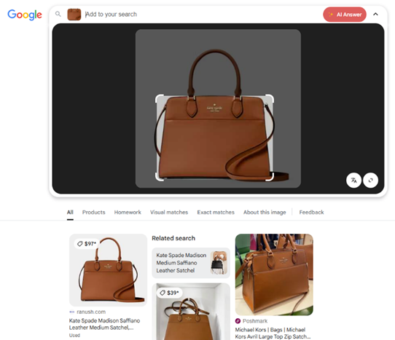395x340 pixels.
Task: Click the 'Related search' heading text
Action: (x=173, y=238)
